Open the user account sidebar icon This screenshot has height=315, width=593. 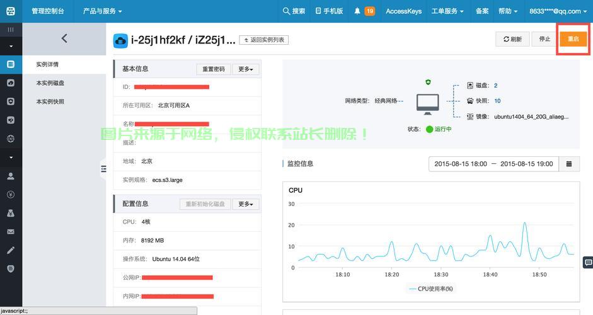click(11, 176)
